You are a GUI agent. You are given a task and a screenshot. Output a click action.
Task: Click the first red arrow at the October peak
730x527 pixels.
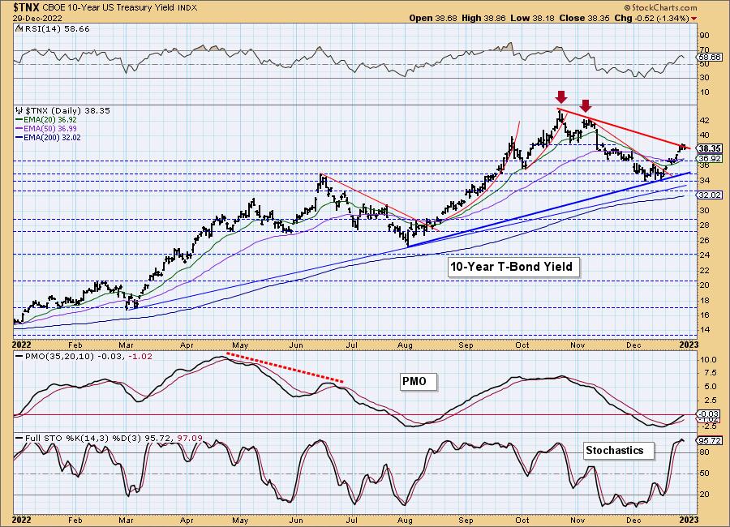point(562,96)
